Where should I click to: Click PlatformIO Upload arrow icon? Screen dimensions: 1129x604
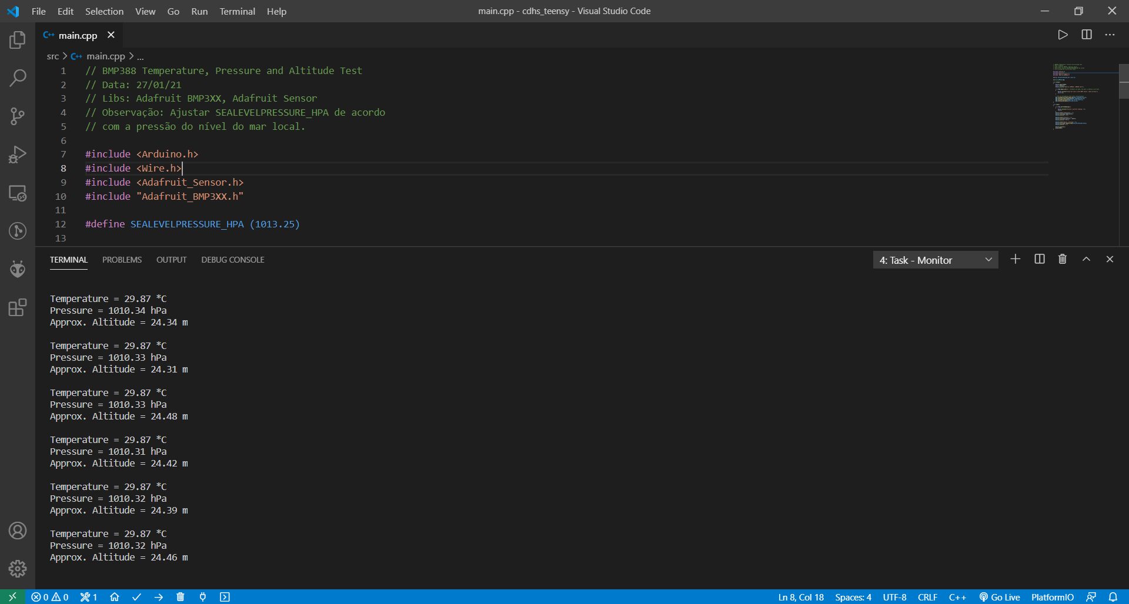coord(159,597)
